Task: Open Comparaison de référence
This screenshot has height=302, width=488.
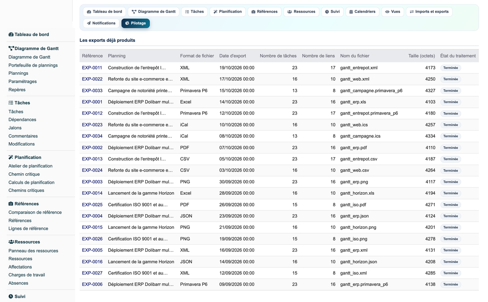Action: 35,212
